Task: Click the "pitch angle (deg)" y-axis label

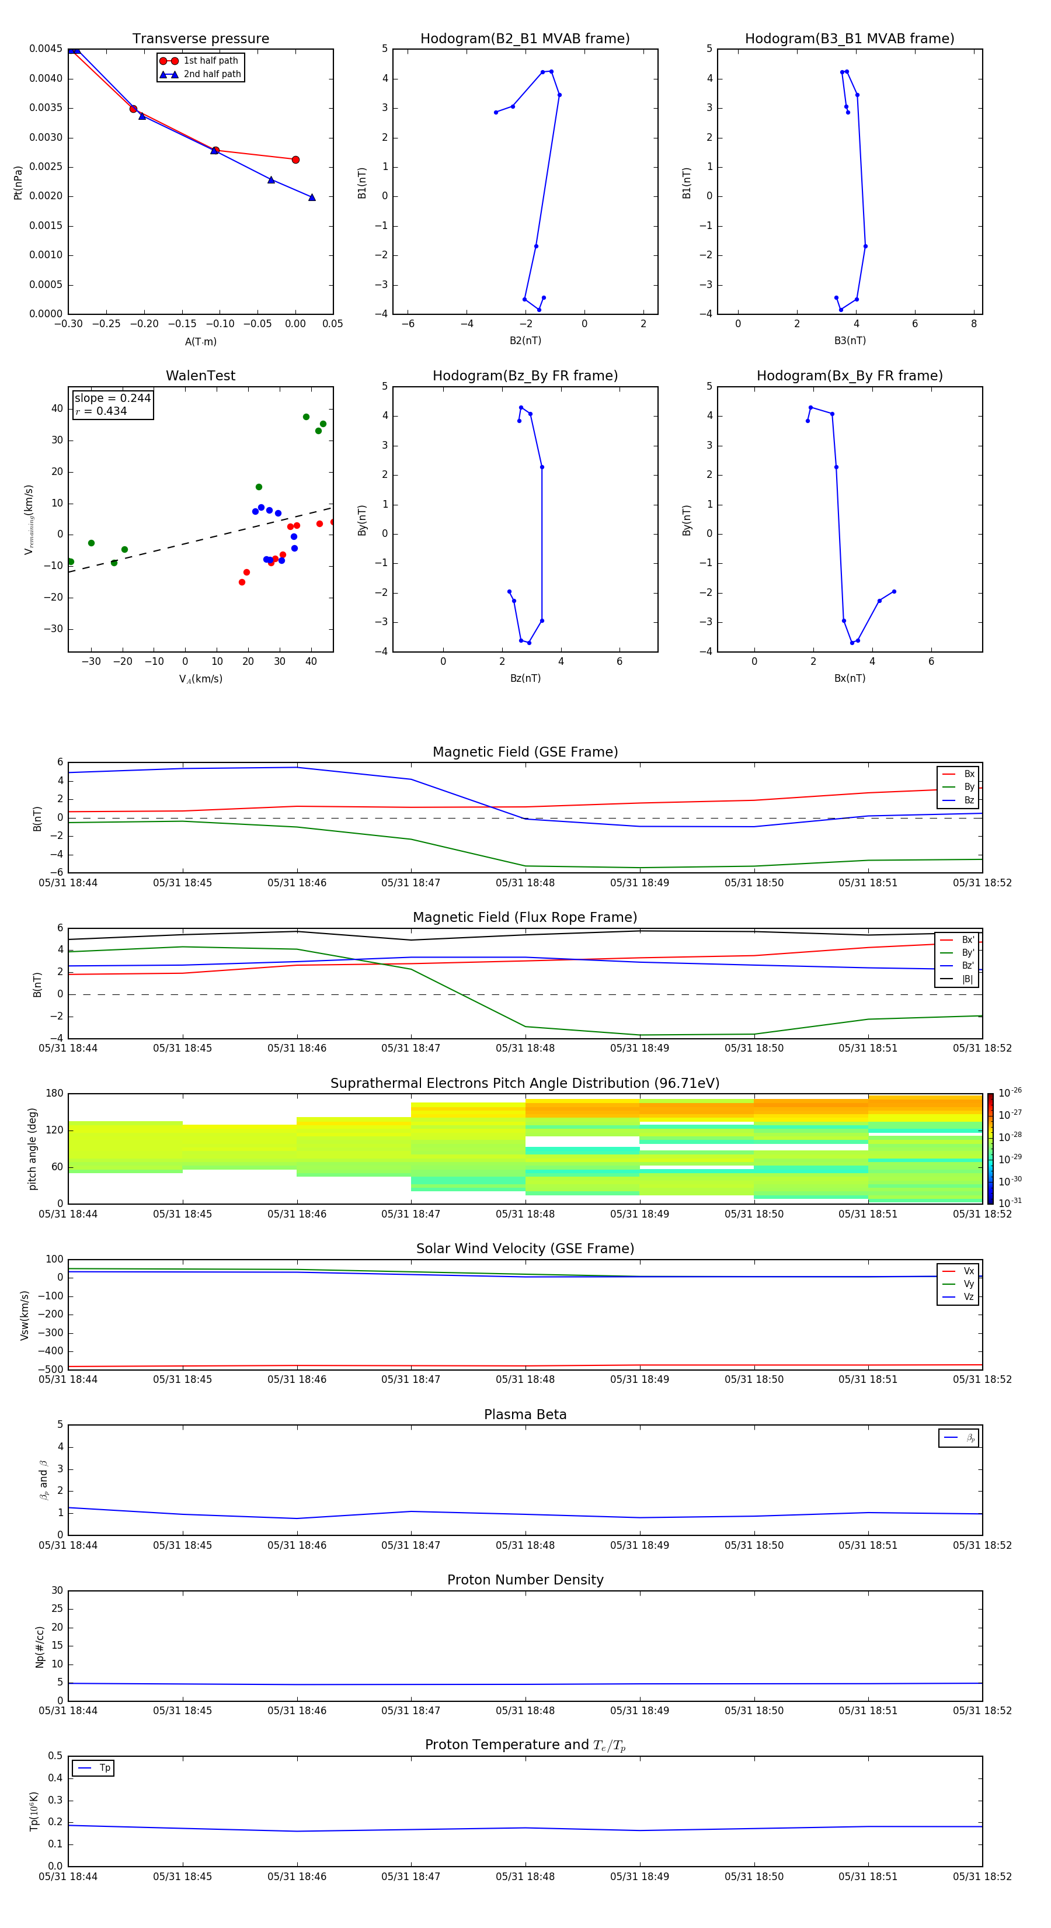Action: 32,1149
